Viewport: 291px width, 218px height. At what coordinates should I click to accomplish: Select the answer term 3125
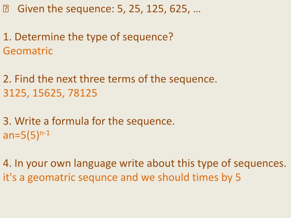15,93
